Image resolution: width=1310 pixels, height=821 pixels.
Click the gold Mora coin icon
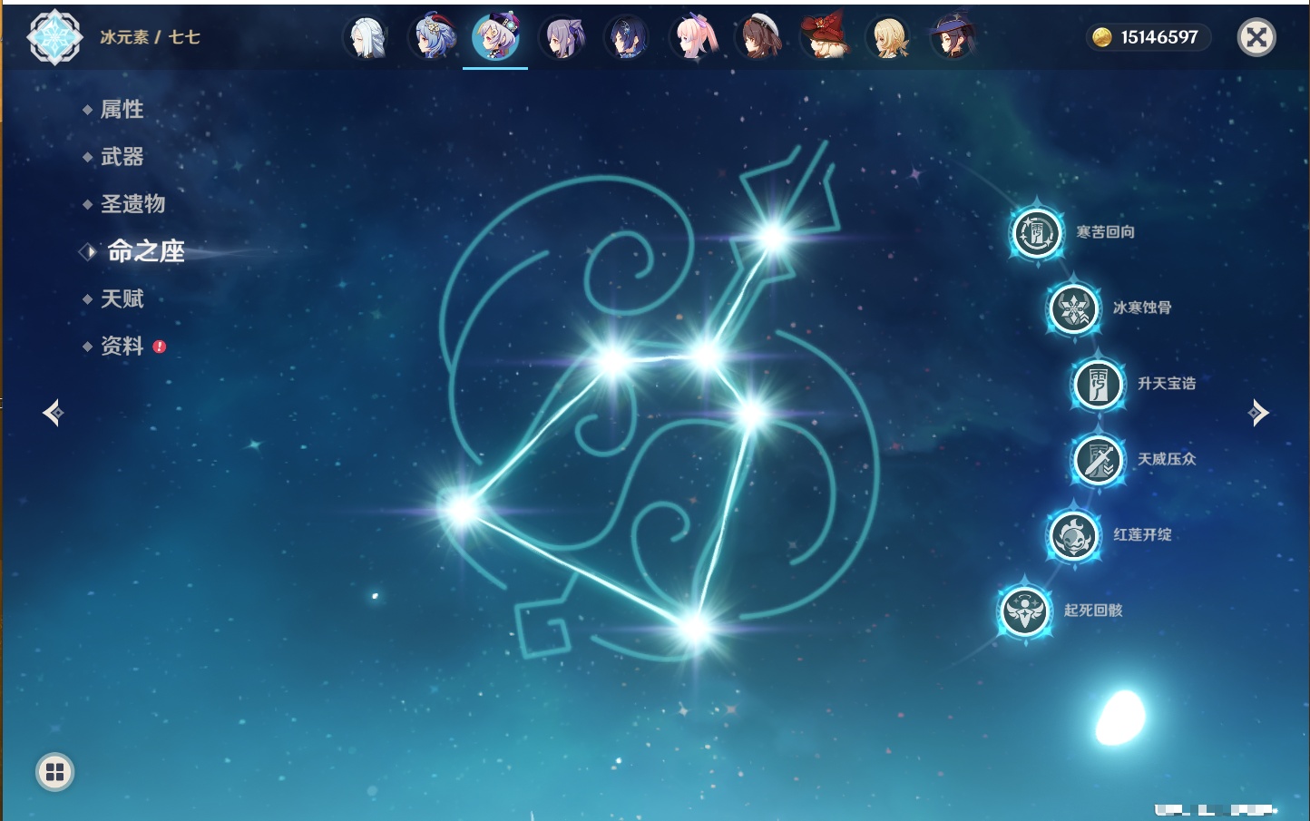coord(1102,37)
